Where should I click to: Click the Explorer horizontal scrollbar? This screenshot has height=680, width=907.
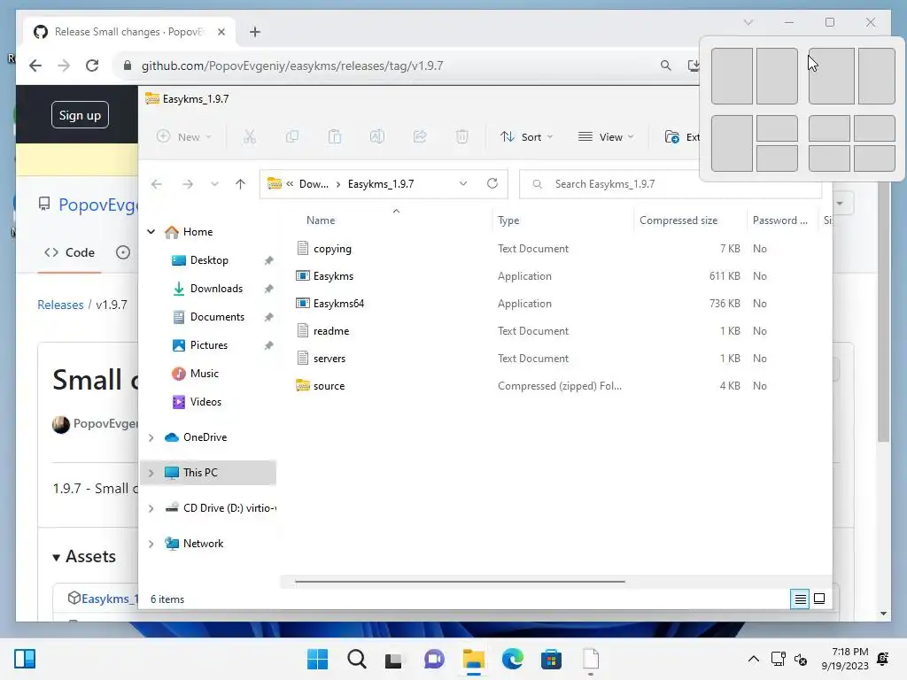click(x=460, y=581)
